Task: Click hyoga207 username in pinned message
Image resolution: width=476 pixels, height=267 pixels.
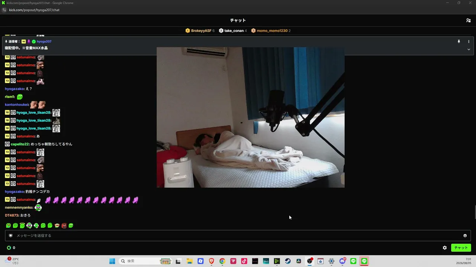Action: point(44,42)
